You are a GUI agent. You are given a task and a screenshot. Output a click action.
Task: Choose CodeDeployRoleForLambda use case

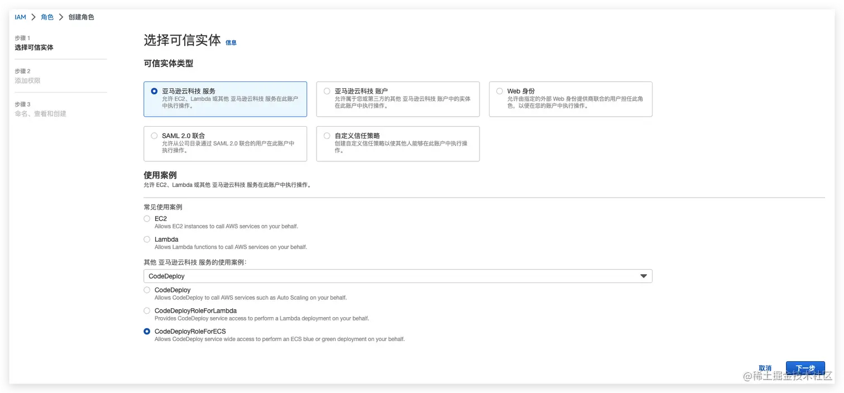click(x=147, y=311)
